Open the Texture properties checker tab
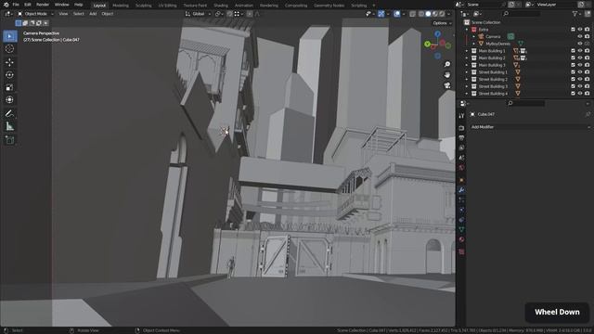 click(461, 251)
